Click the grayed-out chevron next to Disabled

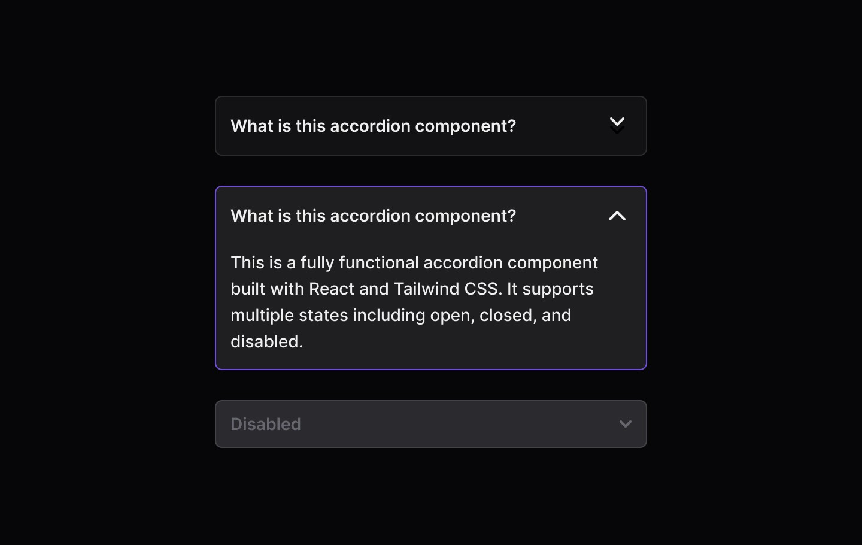pyautogui.click(x=626, y=424)
